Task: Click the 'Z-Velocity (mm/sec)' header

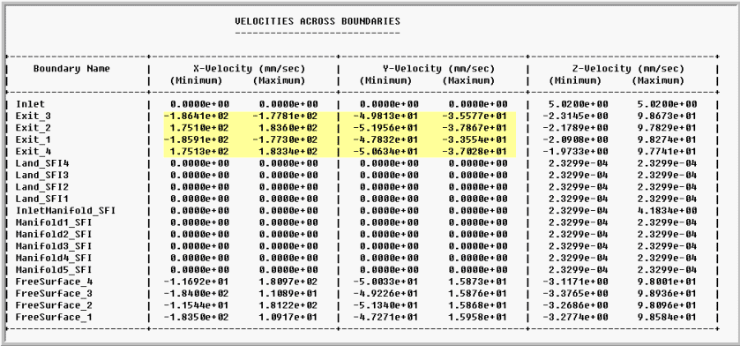Action: pyautogui.click(x=628, y=69)
